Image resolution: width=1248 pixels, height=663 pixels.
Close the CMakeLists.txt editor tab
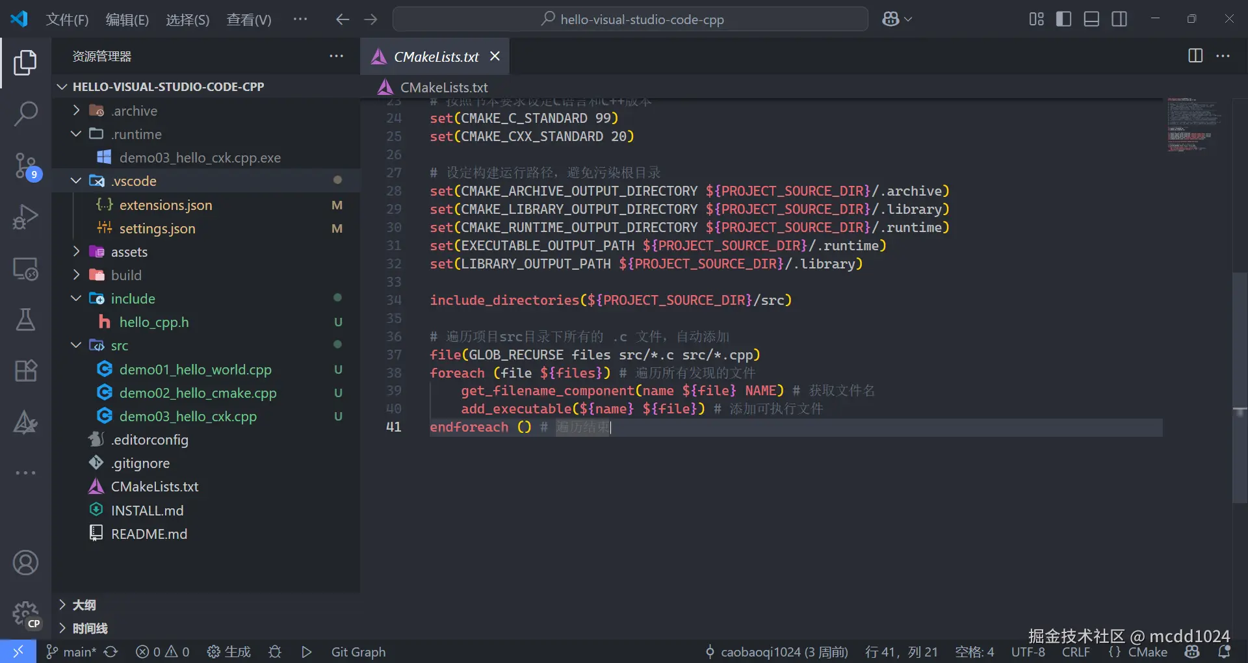click(x=495, y=57)
